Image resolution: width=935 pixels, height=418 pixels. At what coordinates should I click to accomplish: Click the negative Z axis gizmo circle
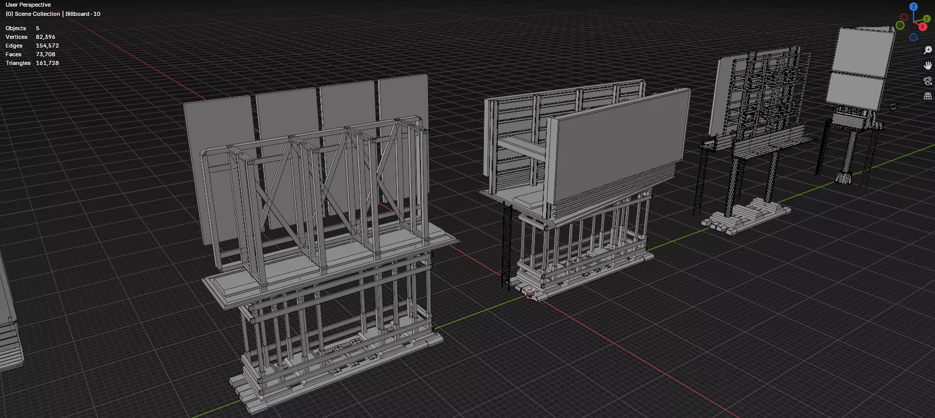(x=913, y=37)
